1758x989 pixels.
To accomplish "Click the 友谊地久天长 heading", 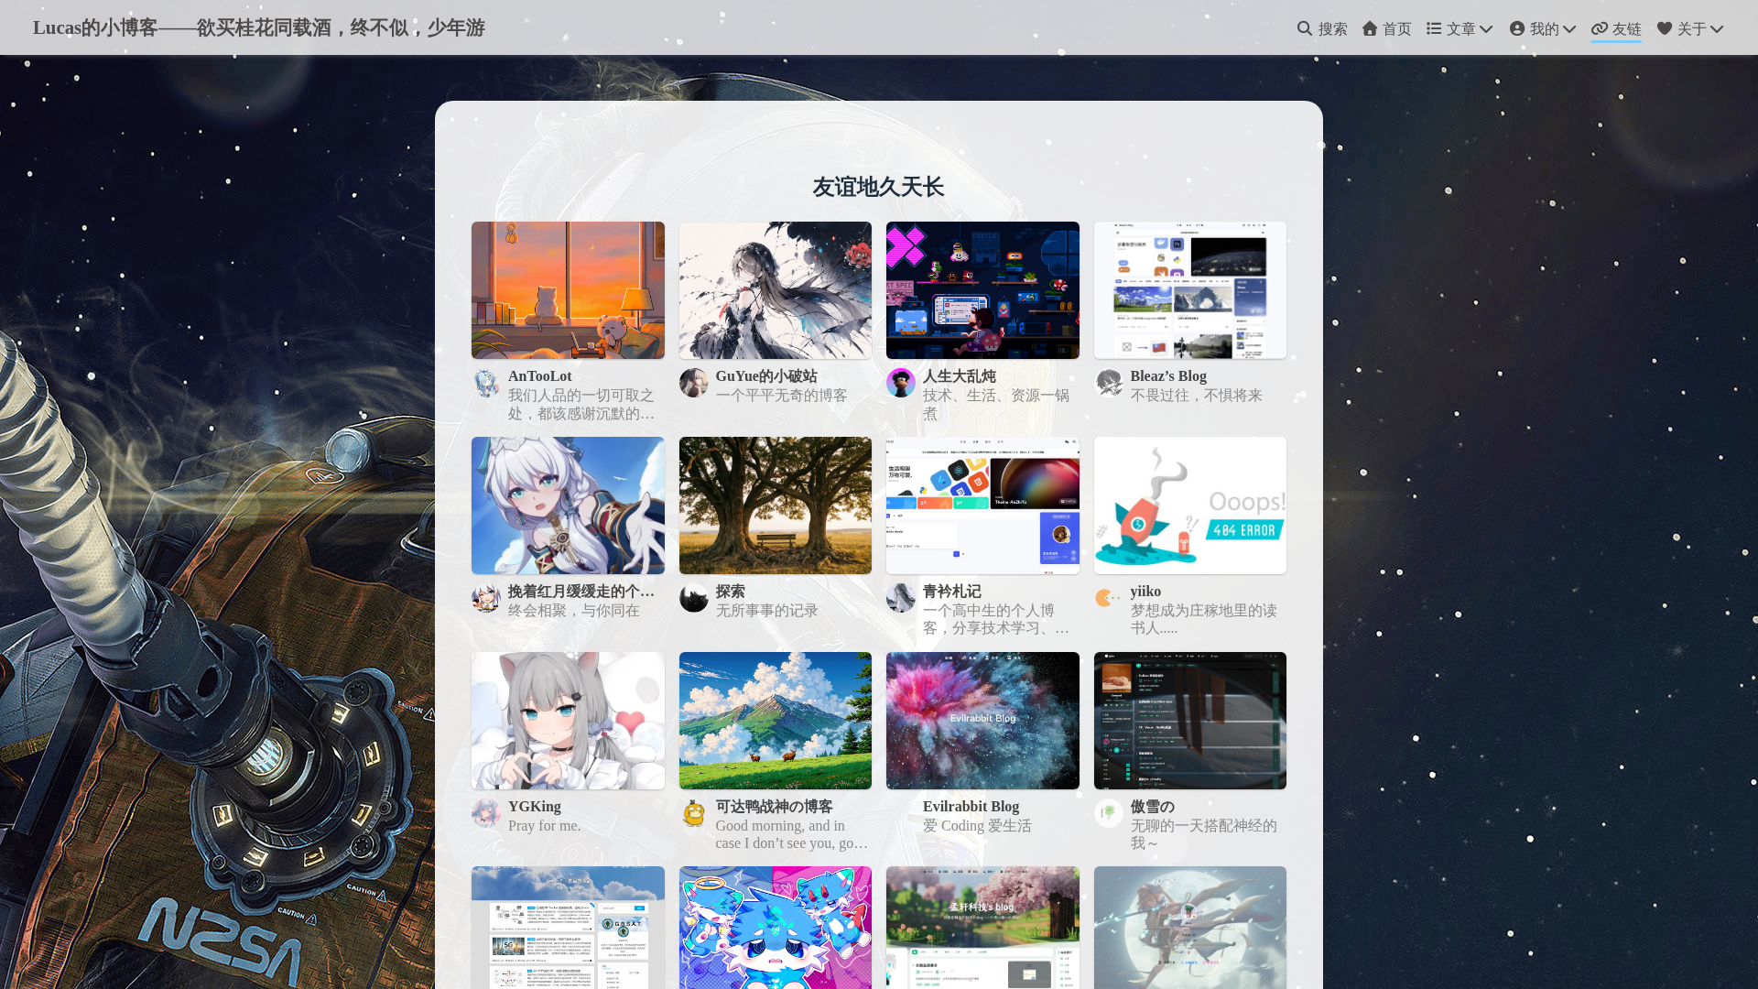I will click(879, 188).
